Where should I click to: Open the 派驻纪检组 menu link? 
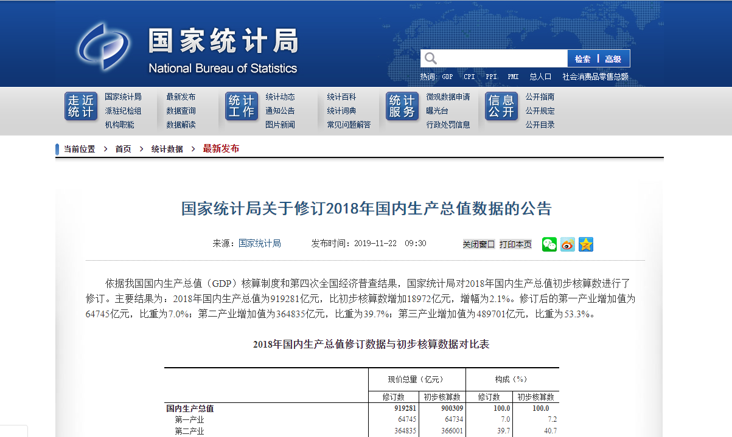click(123, 111)
